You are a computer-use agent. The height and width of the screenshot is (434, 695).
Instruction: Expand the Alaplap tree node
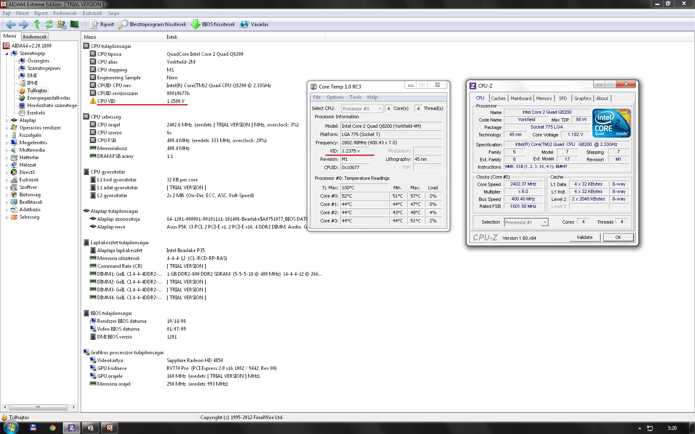(x=7, y=121)
